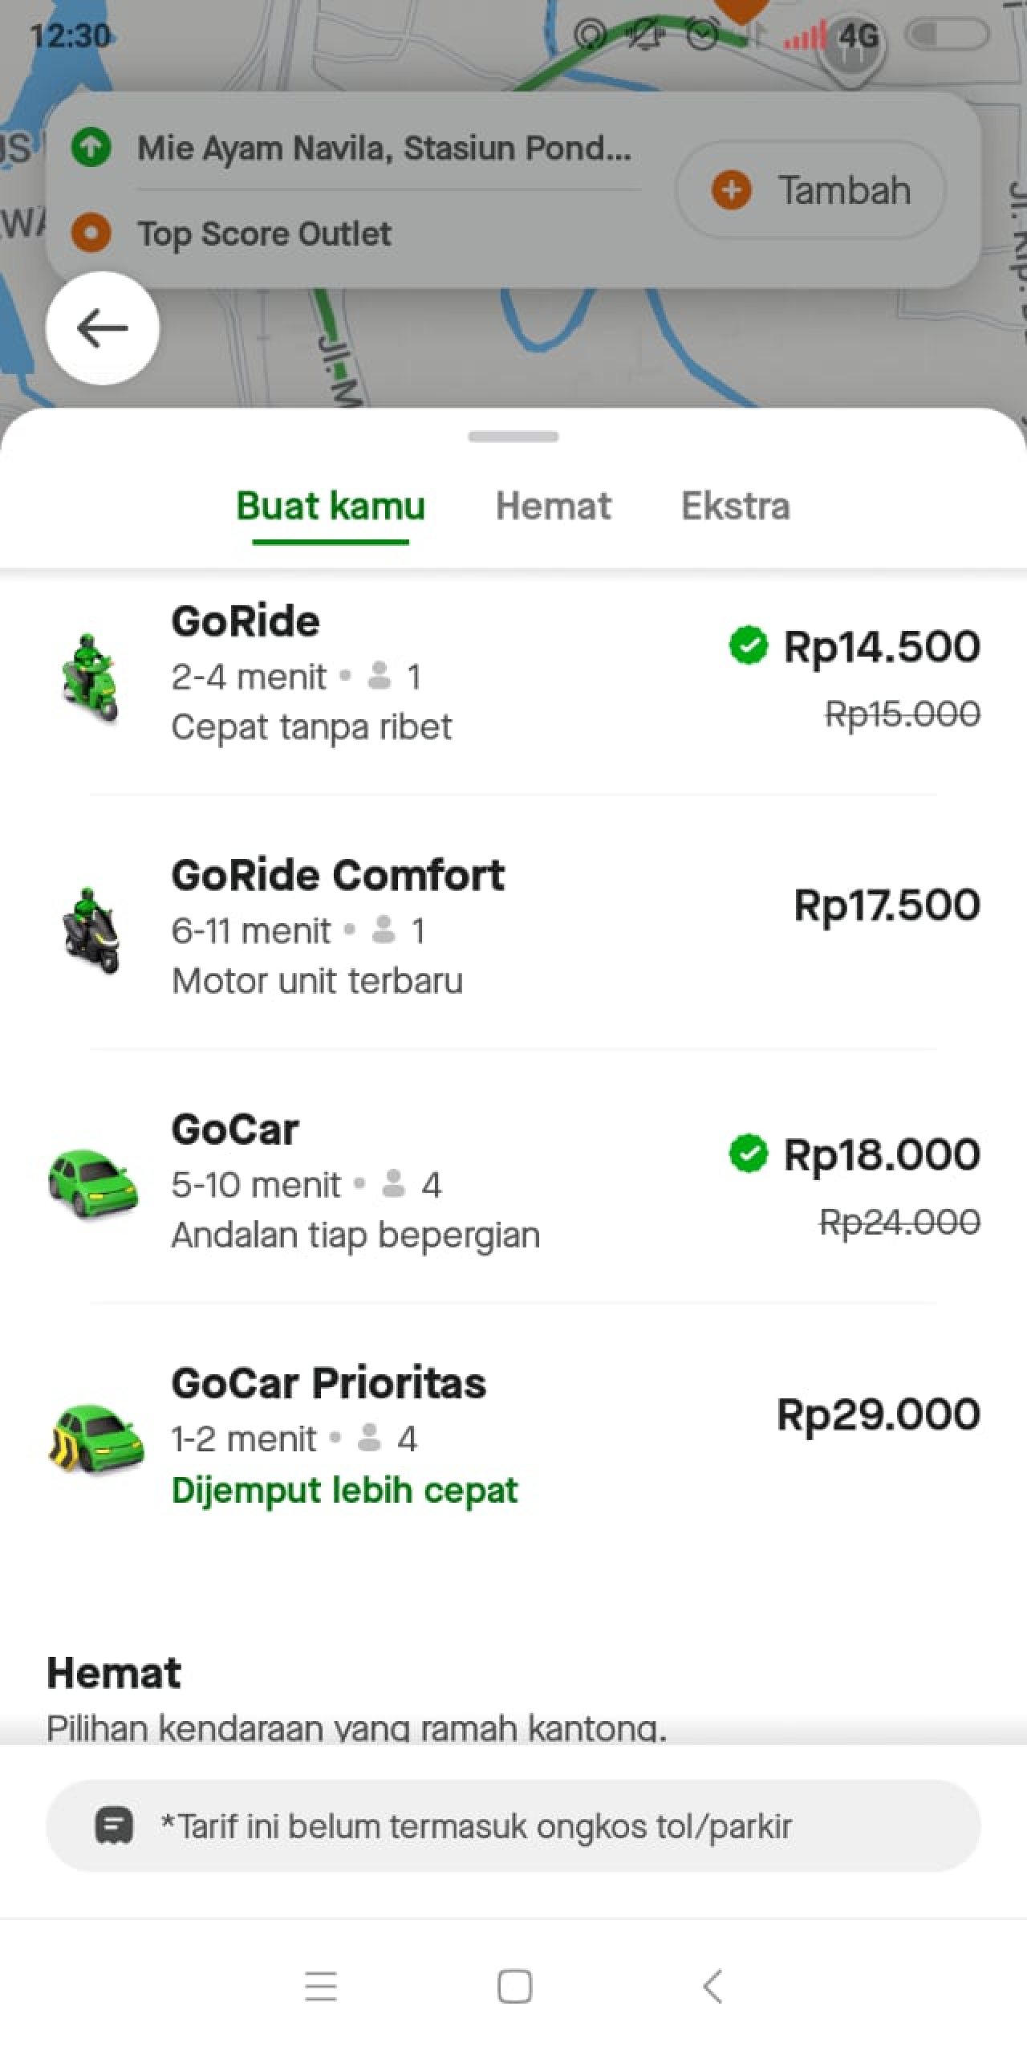Switch to the Ekstra tab
This screenshot has height=2055, width=1027.
click(735, 507)
